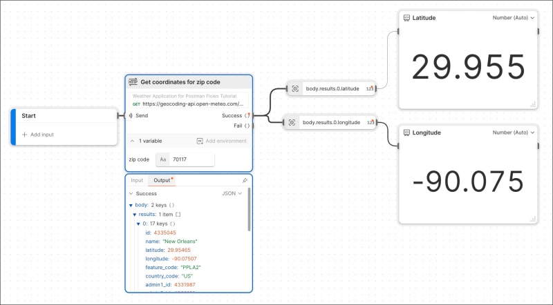Click the HTTP request block icon
The height and width of the screenshot is (305, 553).
133,82
